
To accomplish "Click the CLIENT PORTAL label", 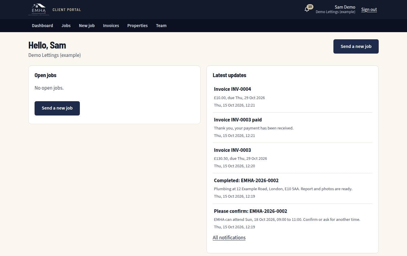I will click(67, 10).
